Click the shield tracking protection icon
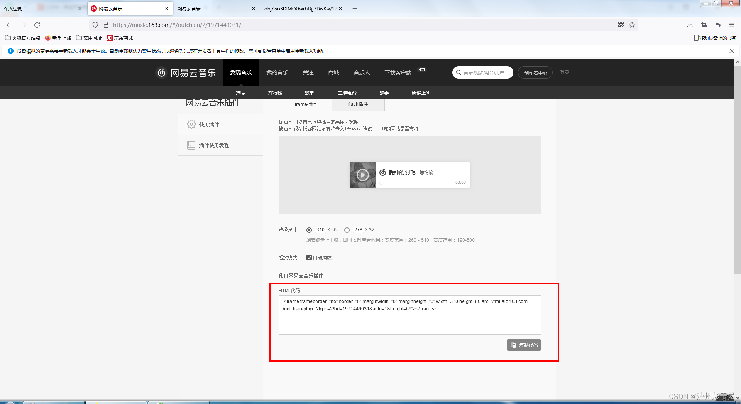Viewport: 741px width, 404px height. pos(95,25)
